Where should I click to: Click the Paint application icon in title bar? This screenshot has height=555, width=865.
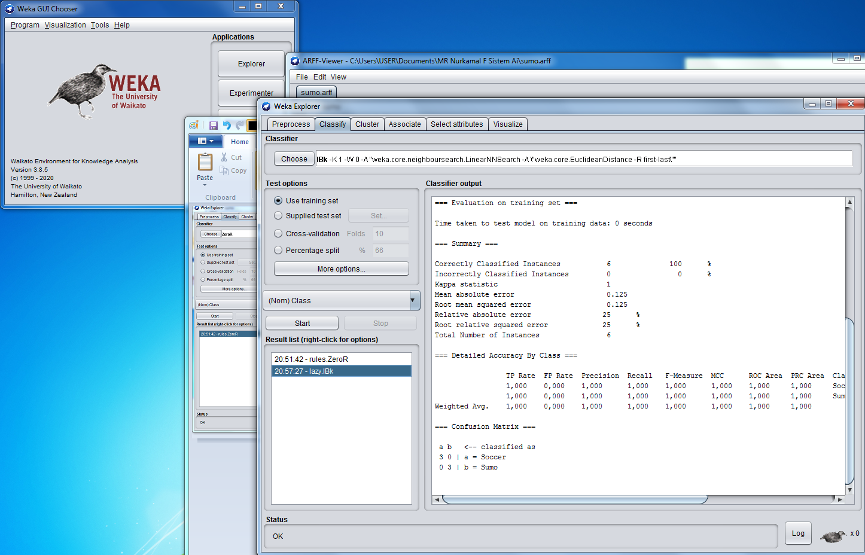pyautogui.click(x=194, y=125)
